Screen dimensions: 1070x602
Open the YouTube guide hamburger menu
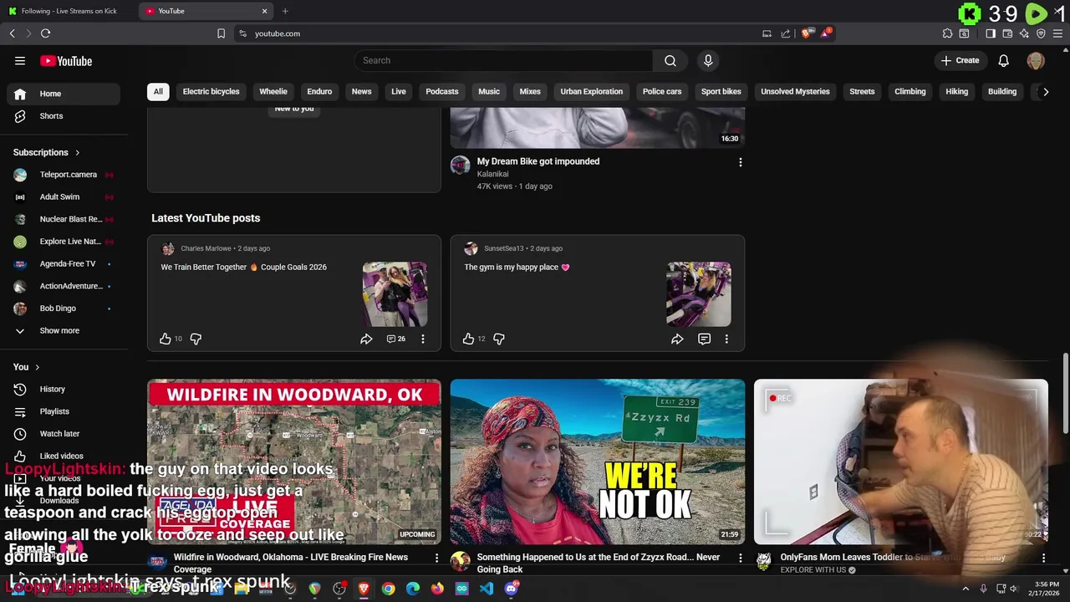(x=20, y=60)
